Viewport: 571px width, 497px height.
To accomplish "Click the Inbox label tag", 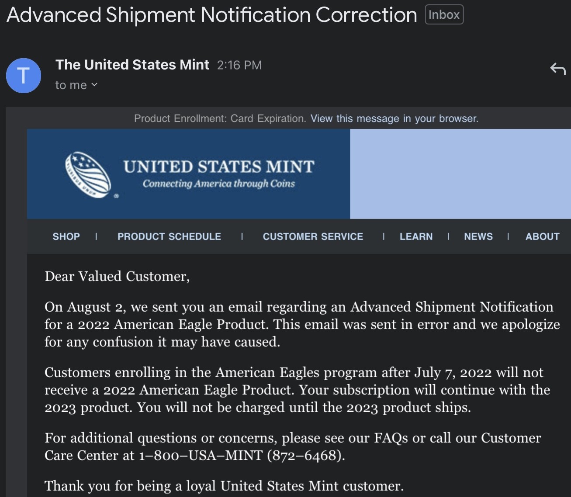I will coord(444,15).
